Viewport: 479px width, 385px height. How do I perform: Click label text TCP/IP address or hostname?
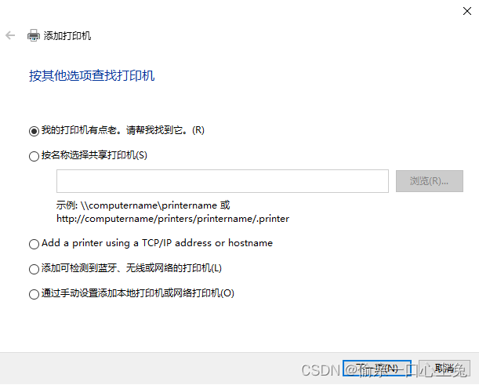click(x=208, y=243)
